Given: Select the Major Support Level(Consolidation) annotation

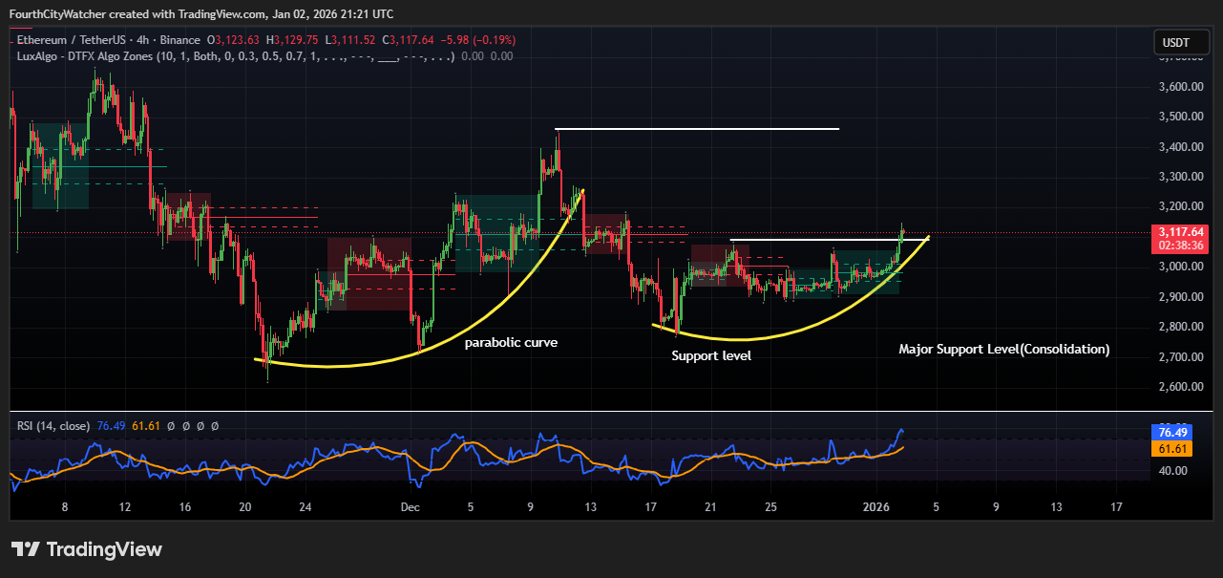Looking at the screenshot, I should pyautogui.click(x=1004, y=350).
